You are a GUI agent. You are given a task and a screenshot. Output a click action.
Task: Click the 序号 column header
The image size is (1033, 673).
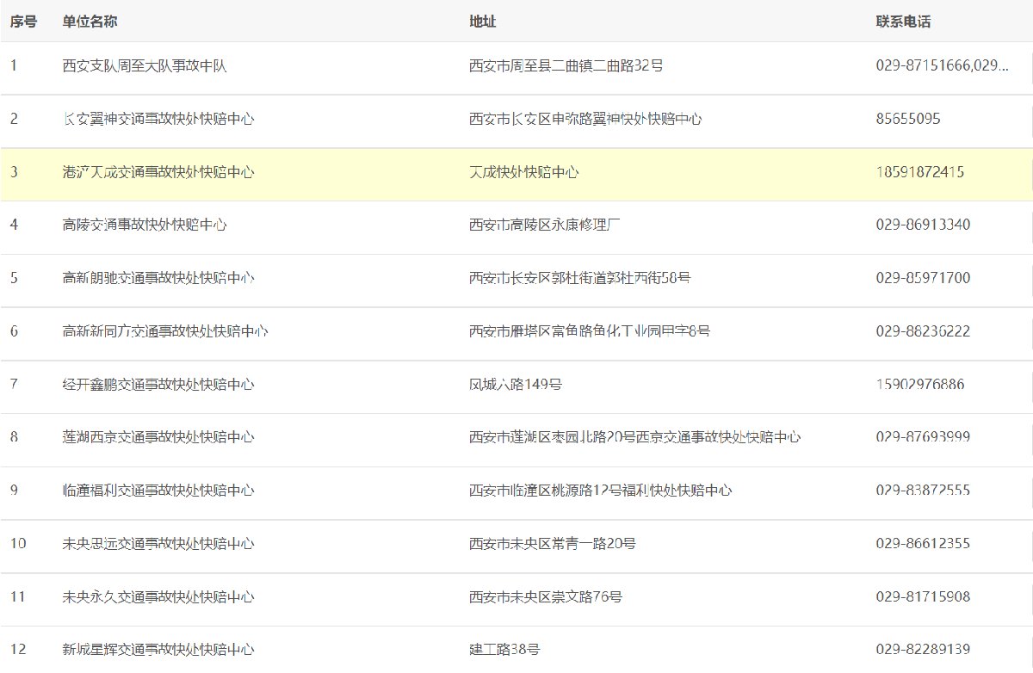[23, 22]
